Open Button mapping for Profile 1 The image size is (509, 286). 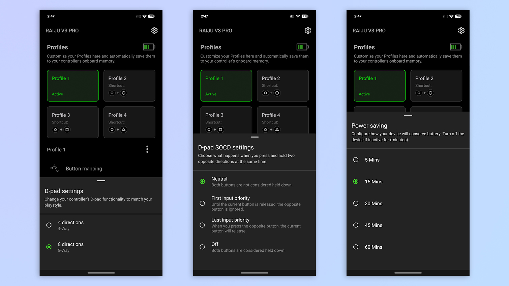(84, 169)
